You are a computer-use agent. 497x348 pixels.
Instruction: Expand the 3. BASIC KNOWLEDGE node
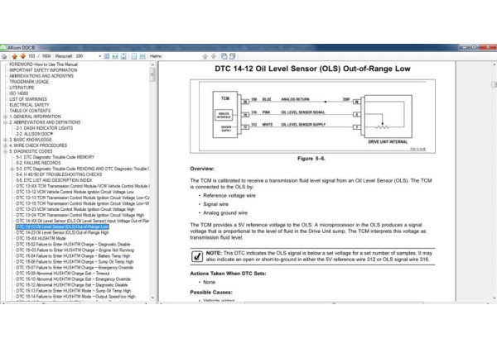[x=5, y=140]
